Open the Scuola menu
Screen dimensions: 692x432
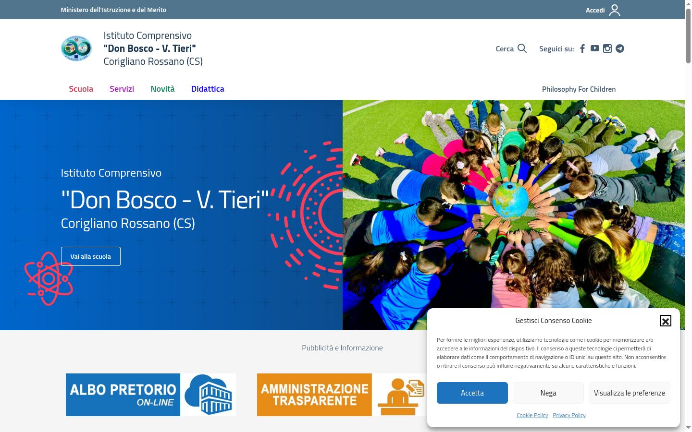click(81, 89)
